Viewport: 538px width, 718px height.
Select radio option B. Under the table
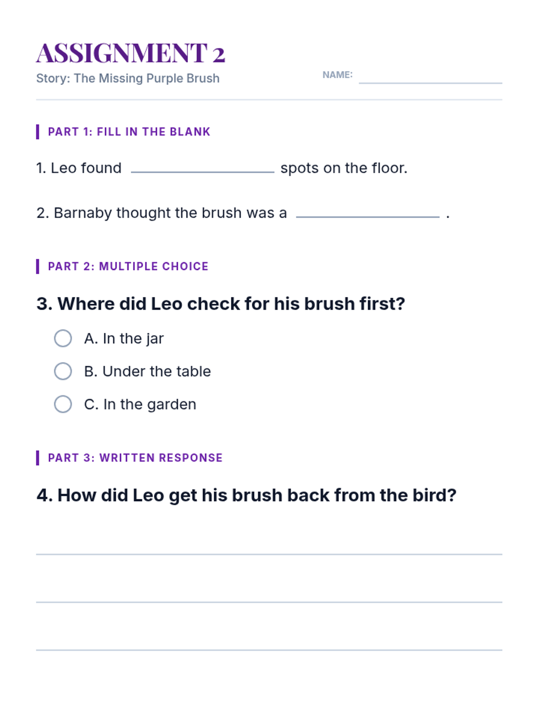click(63, 371)
